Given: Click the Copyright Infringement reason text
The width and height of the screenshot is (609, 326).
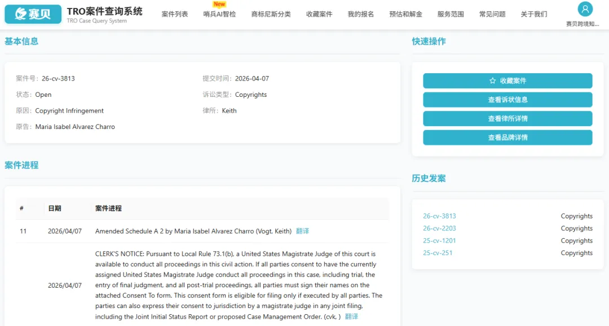Looking at the screenshot, I should click(x=69, y=111).
